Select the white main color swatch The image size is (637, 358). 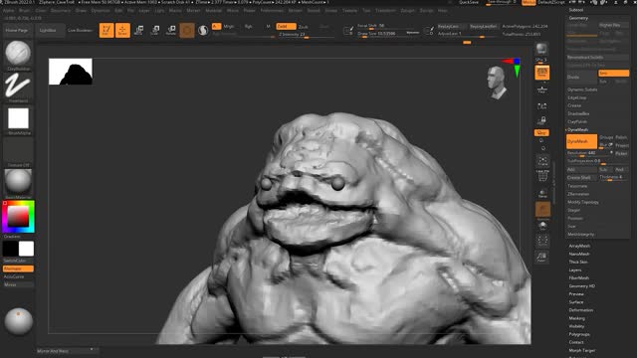[x=26, y=249]
